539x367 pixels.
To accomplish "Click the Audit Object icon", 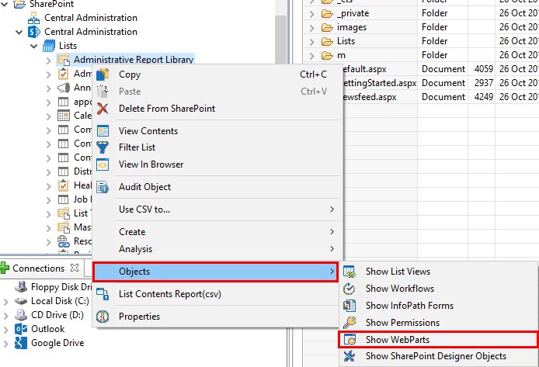I will pyautogui.click(x=103, y=187).
